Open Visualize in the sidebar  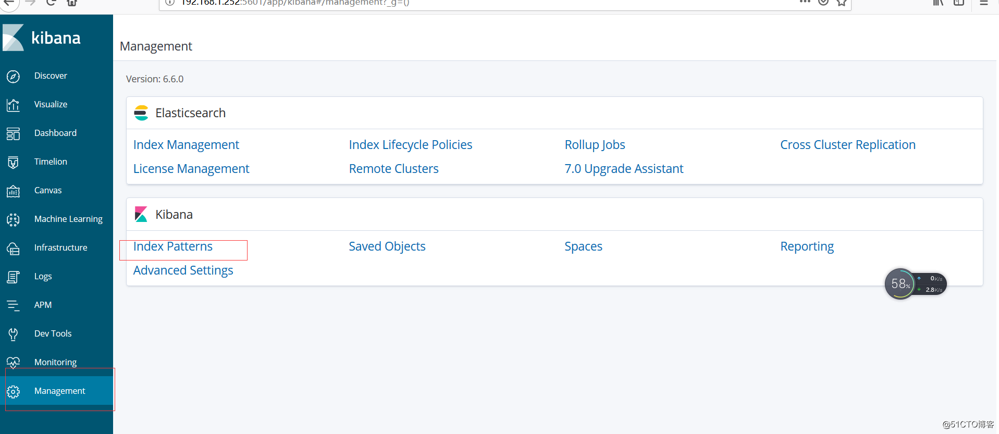coord(51,104)
